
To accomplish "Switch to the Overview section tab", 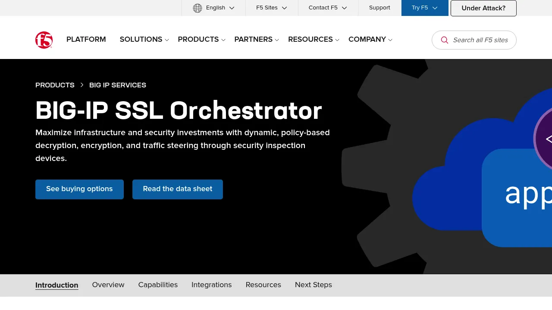I will point(108,285).
